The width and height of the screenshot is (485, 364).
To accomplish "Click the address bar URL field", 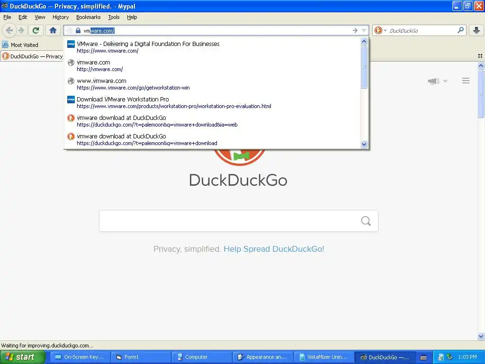I will pyautogui.click(x=216, y=31).
